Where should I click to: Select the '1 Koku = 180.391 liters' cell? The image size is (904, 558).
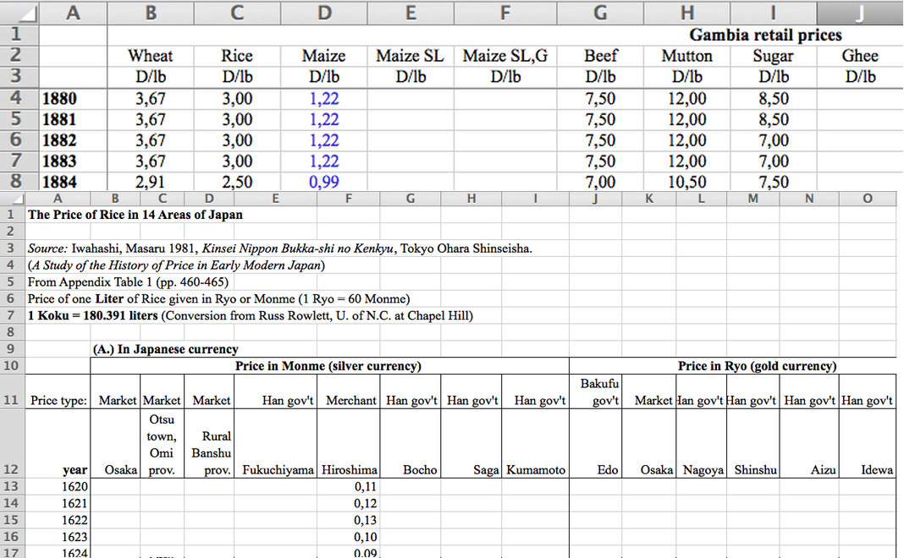[x=250, y=315]
